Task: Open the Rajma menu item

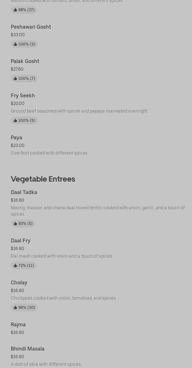Action: [18, 325]
